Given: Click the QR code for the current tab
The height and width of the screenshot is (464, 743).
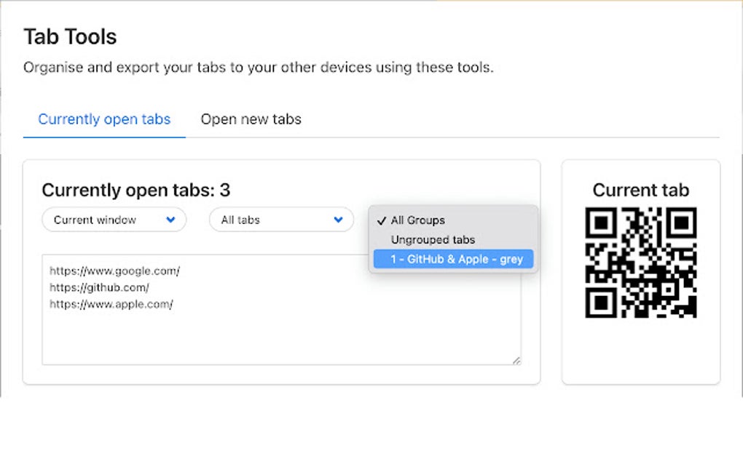Looking at the screenshot, I should click(x=641, y=264).
